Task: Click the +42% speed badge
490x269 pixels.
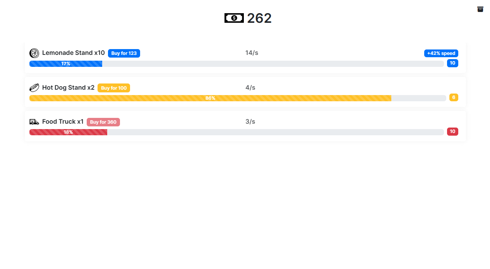Action: coord(441,53)
